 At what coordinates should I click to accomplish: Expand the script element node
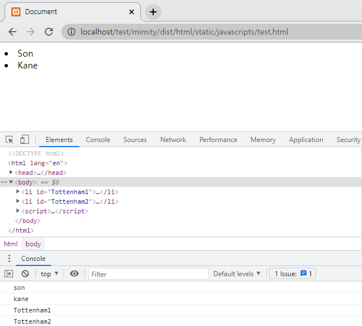point(18,211)
